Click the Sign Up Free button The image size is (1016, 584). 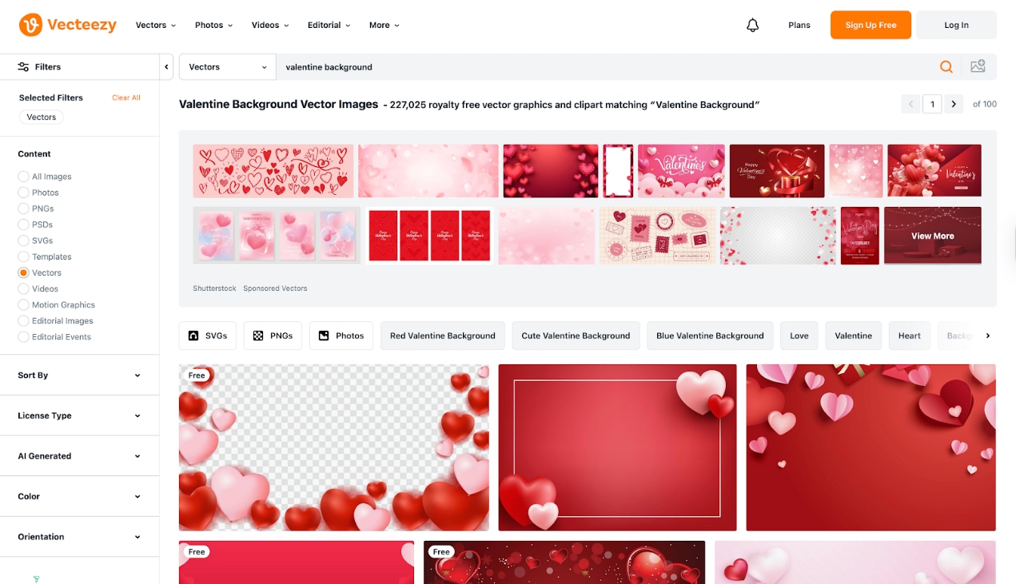point(871,25)
